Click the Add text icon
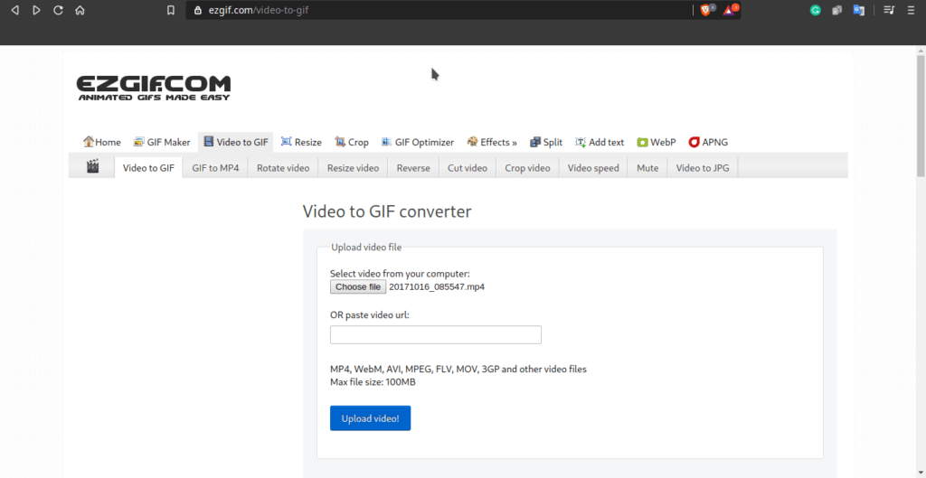Screen dimensions: 926x478 pos(581,142)
